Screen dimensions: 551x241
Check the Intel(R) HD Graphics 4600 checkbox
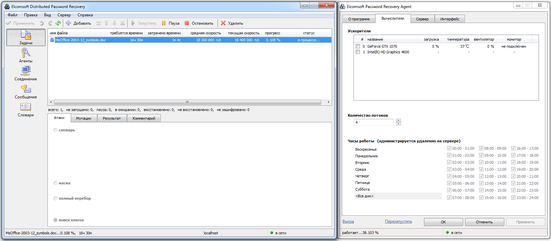tap(358, 52)
